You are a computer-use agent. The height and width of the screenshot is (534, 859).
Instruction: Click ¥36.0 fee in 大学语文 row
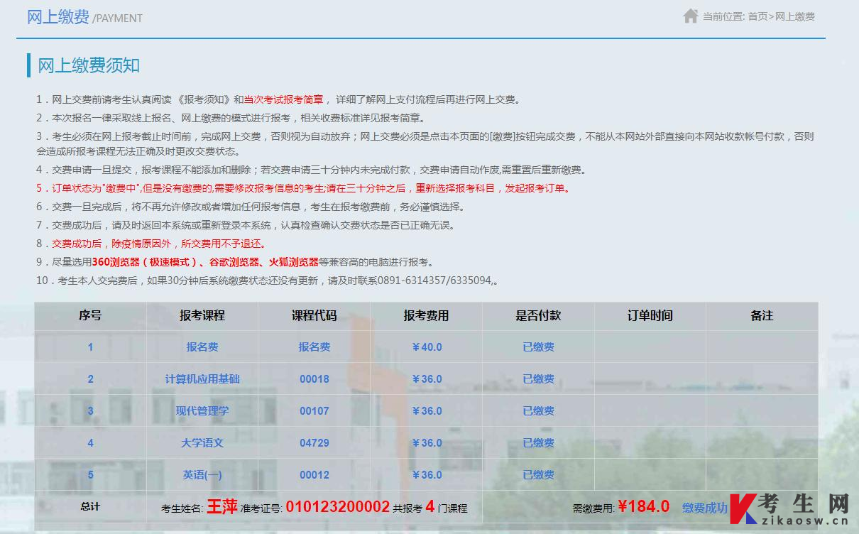coord(427,443)
